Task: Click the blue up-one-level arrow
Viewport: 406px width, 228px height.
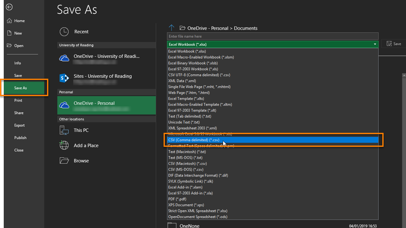Action: (171, 28)
